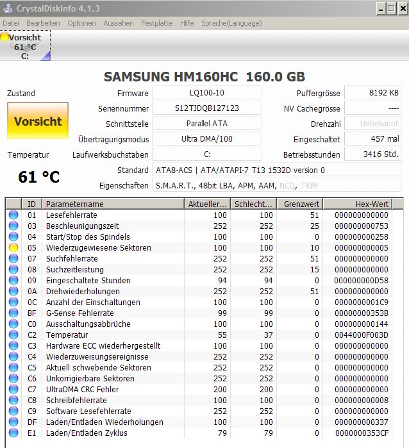Click the blue icon for G-Sense Fehlerrate
409x448 pixels.
point(13,313)
